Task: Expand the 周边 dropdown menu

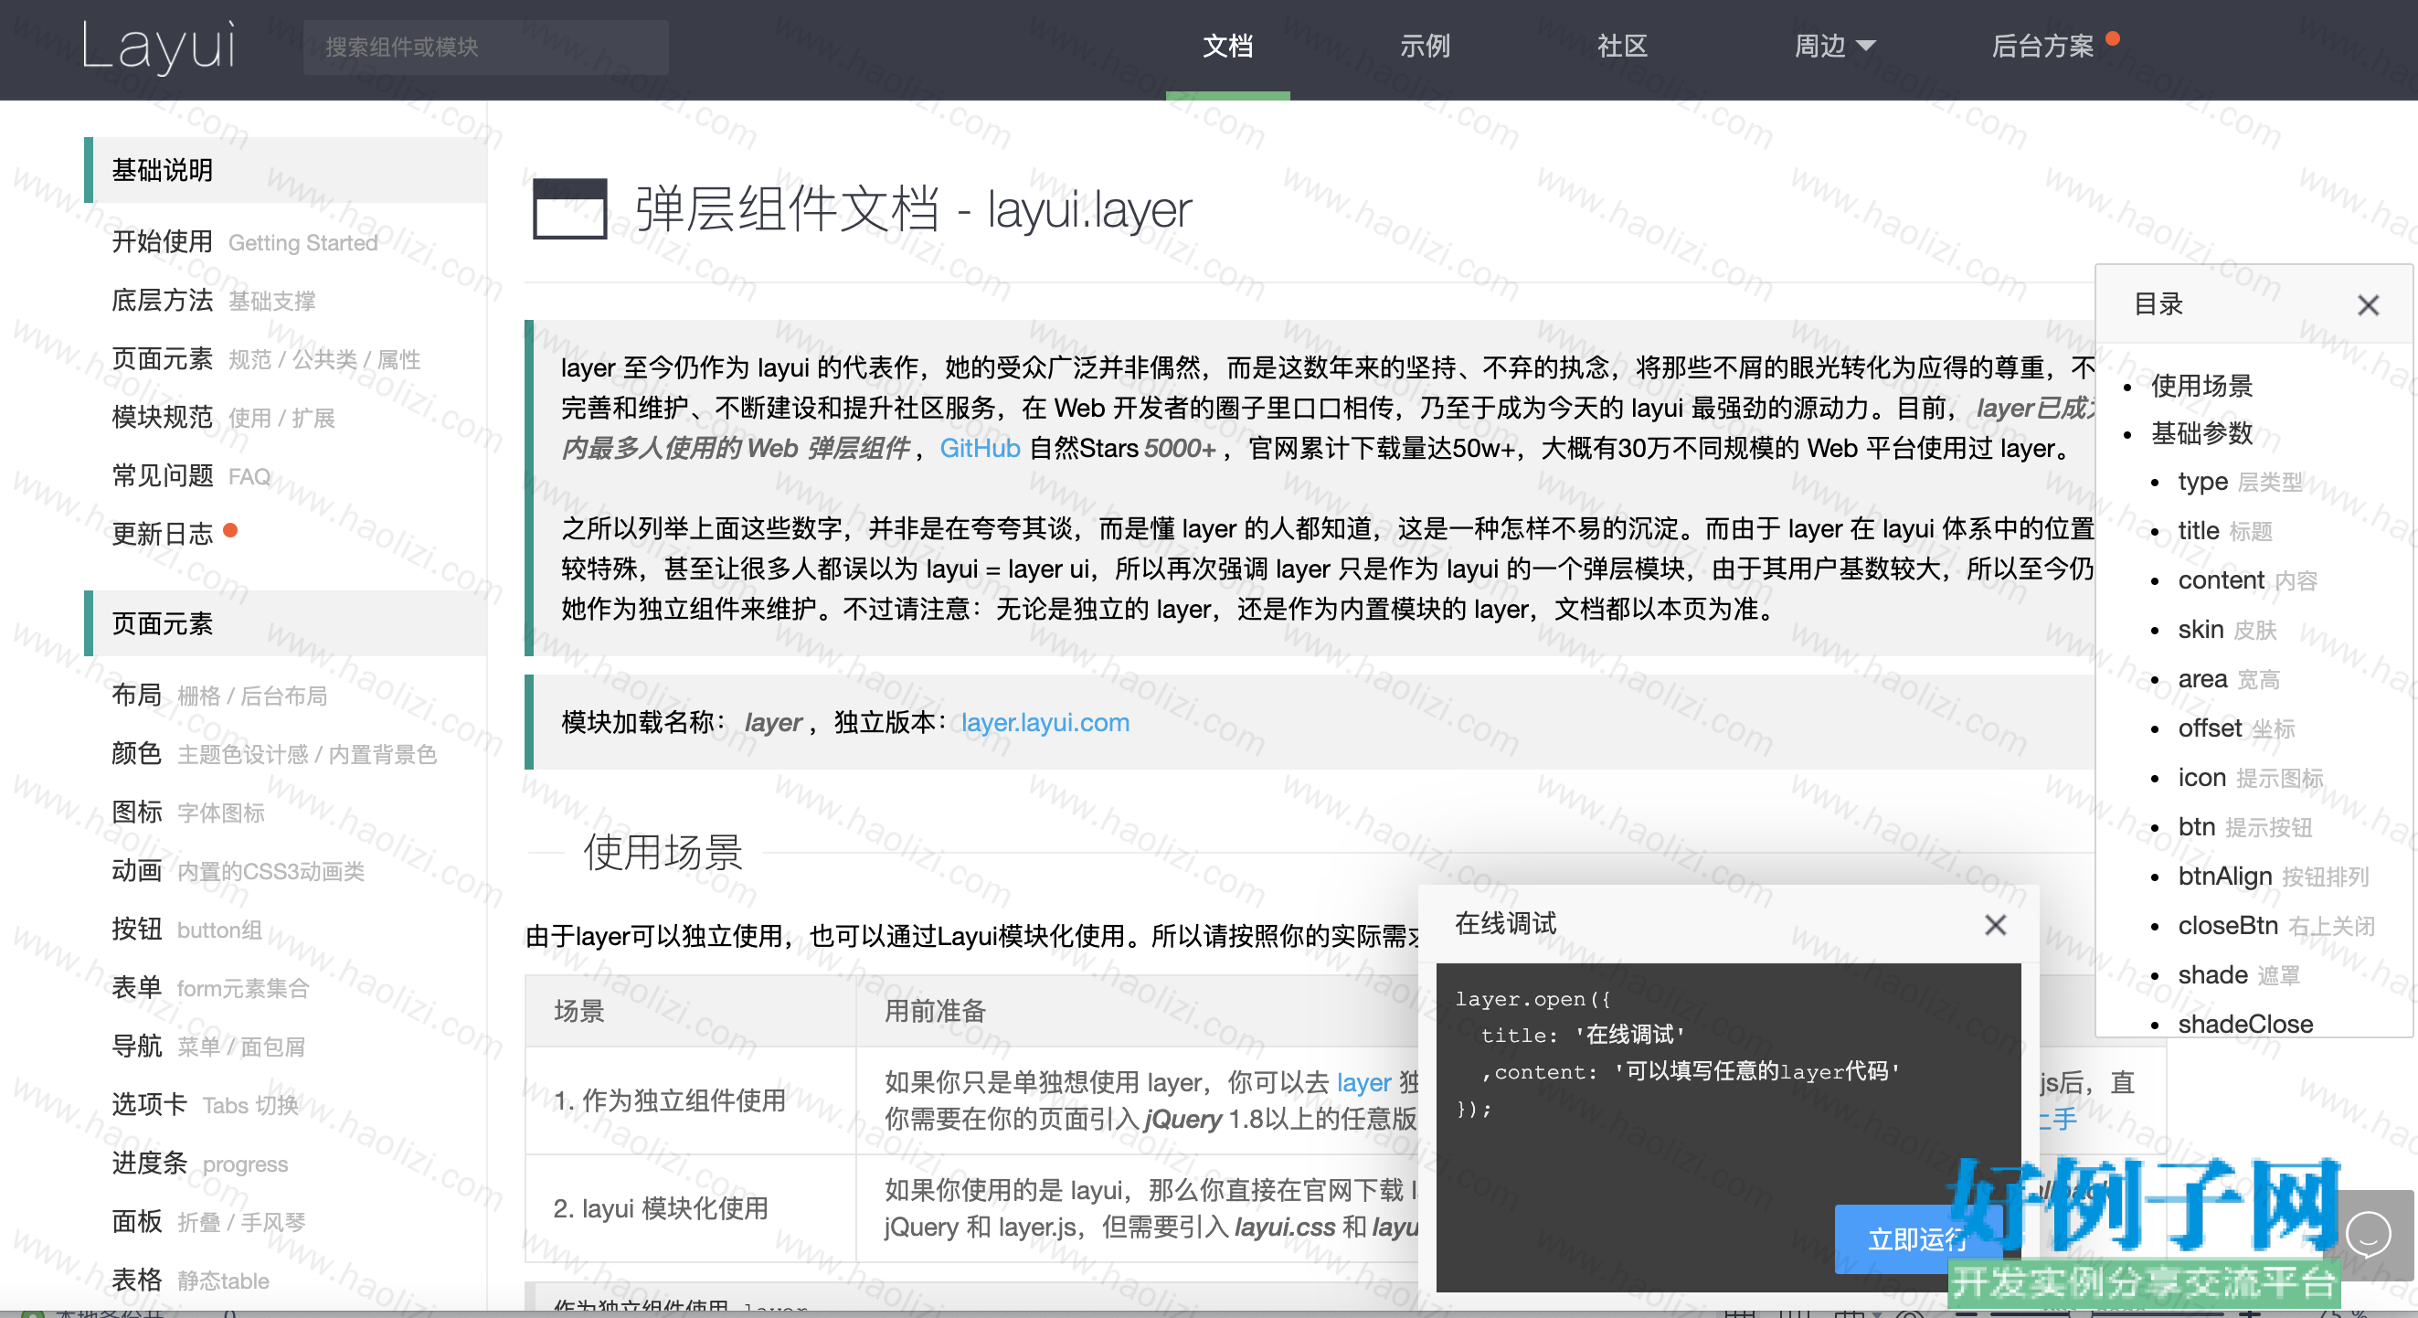Action: pyautogui.click(x=1833, y=46)
